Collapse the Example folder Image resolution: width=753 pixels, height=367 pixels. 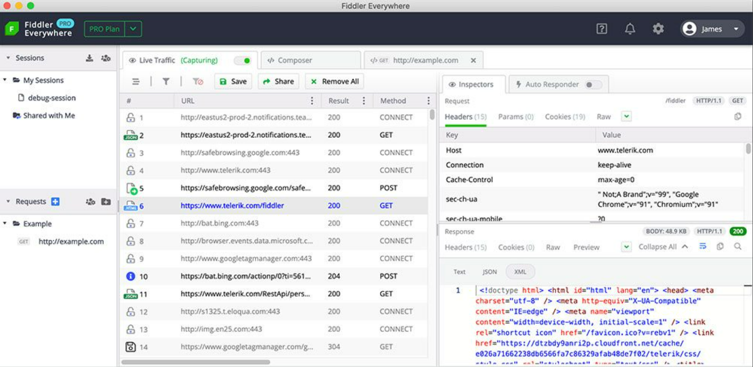(5, 223)
